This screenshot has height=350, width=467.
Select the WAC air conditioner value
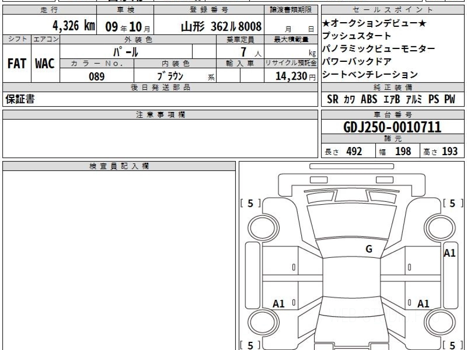tap(45, 64)
